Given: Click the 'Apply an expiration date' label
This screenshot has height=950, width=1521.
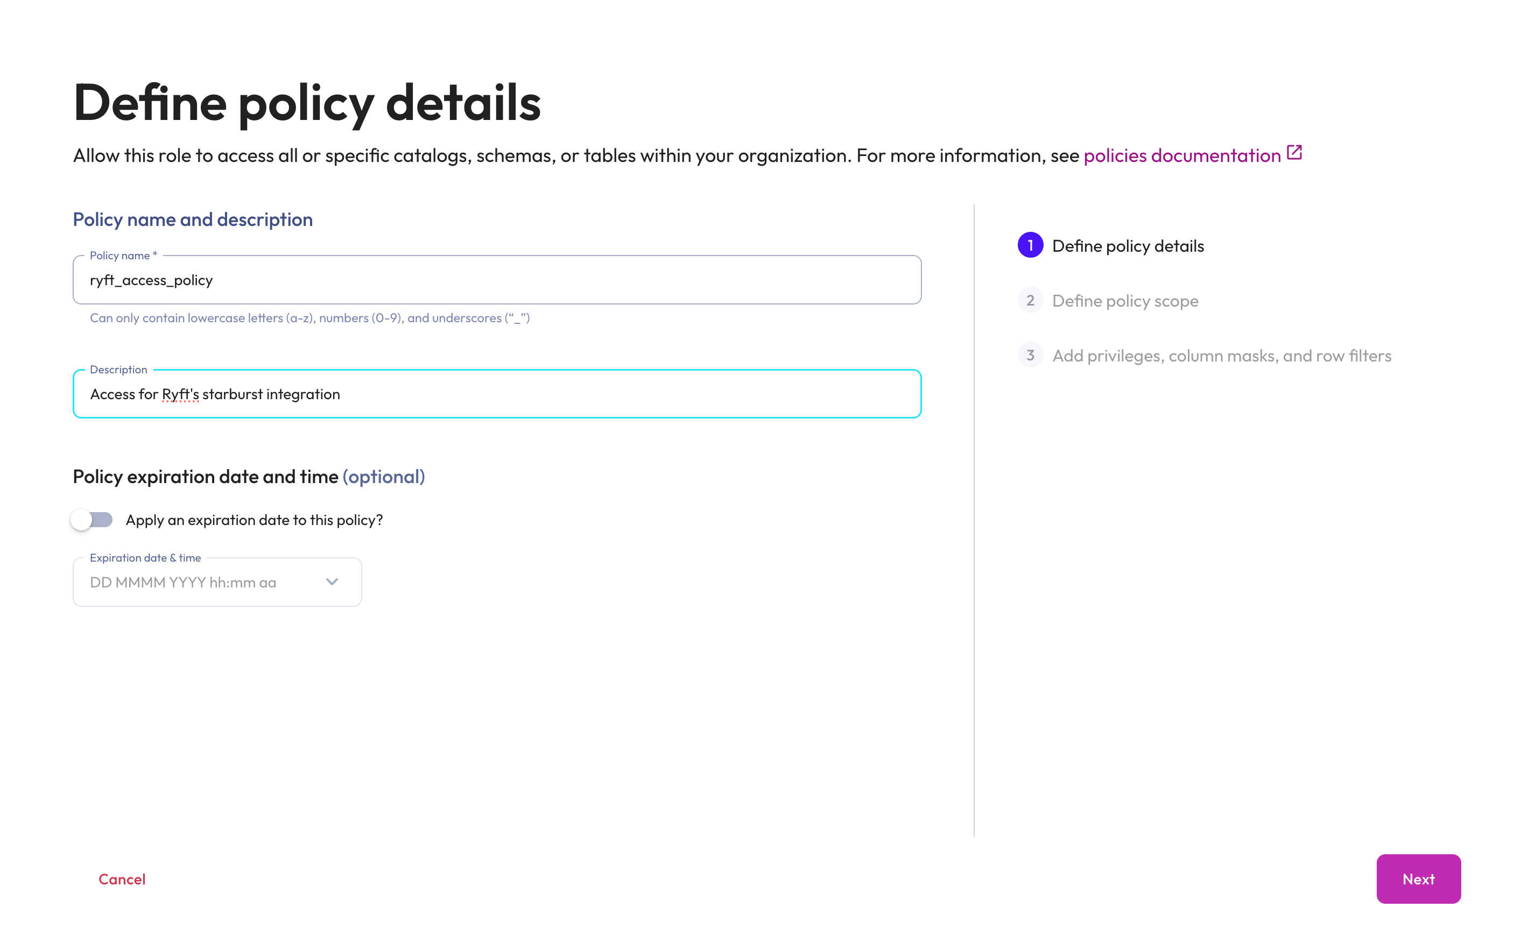Looking at the screenshot, I should 254,520.
